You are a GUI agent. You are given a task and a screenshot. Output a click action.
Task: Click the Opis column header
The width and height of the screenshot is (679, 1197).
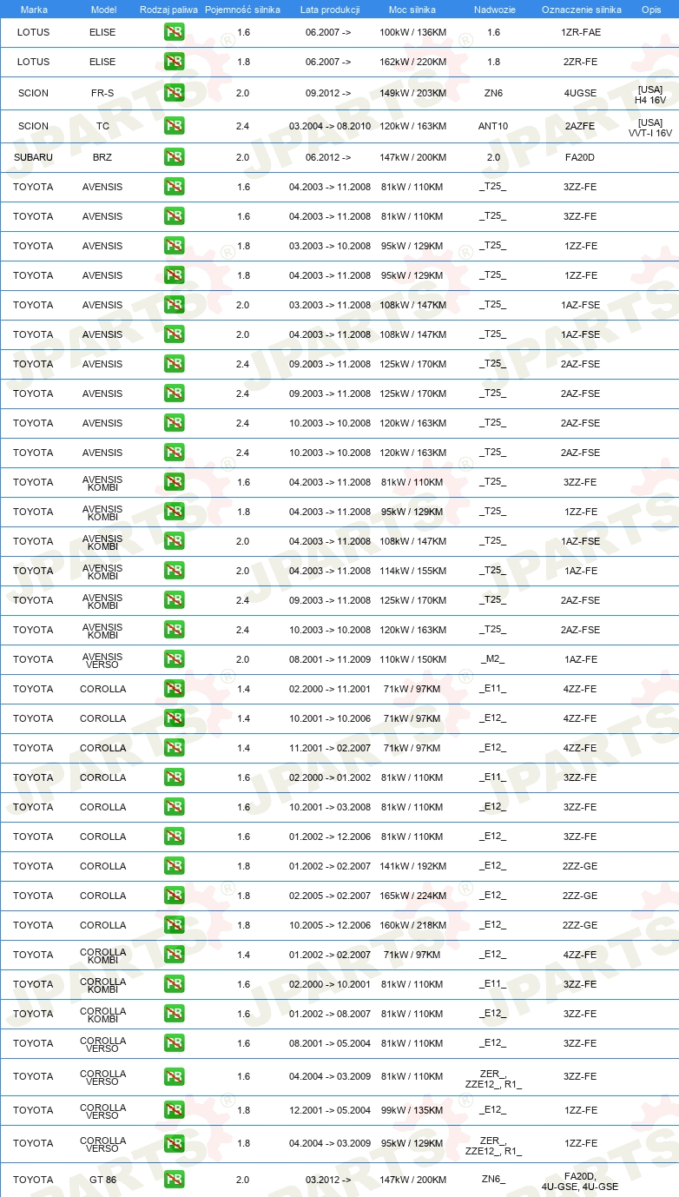650,10
